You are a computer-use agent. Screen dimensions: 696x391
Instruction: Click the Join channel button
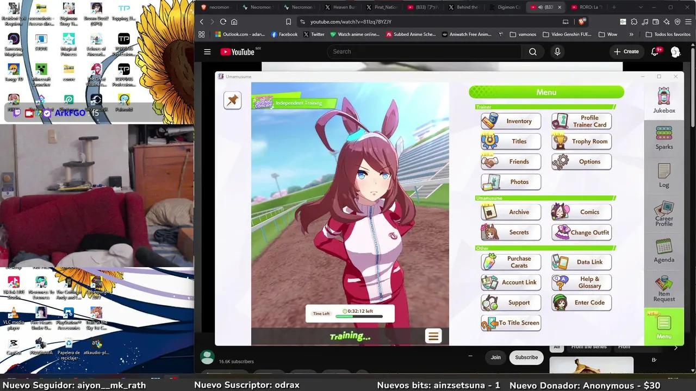click(x=495, y=357)
